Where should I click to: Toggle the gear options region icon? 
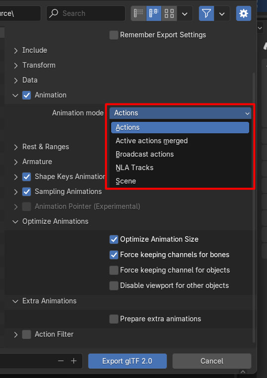pyautogui.click(x=244, y=13)
